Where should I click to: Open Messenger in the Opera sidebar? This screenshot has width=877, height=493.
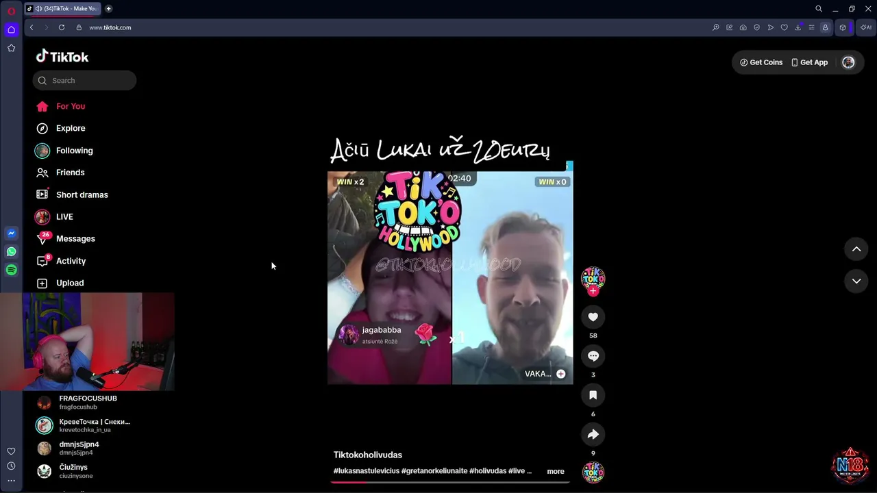11,233
